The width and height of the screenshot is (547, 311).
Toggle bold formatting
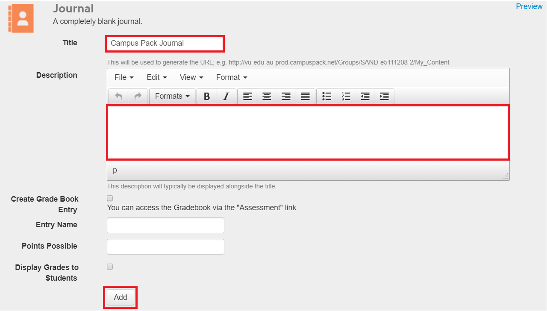207,96
